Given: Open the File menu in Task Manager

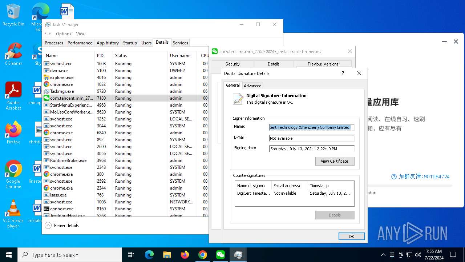Looking at the screenshot, I should [48, 33].
